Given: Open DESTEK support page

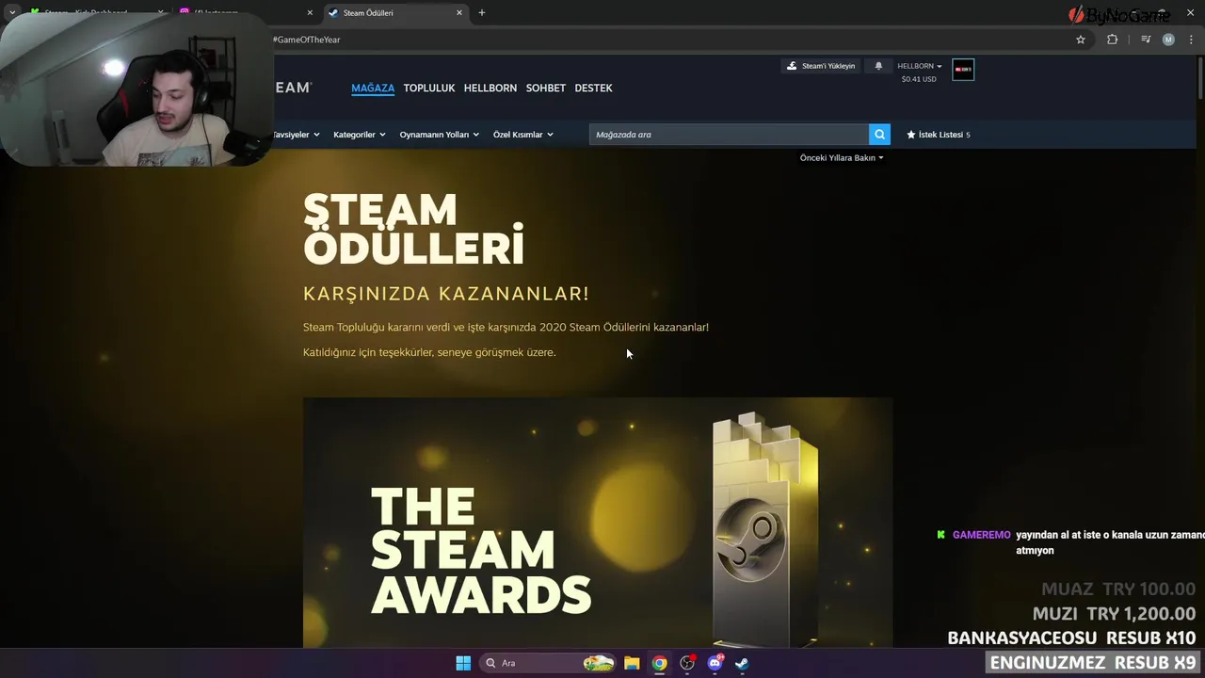Looking at the screenshot, I should [593, 88].
